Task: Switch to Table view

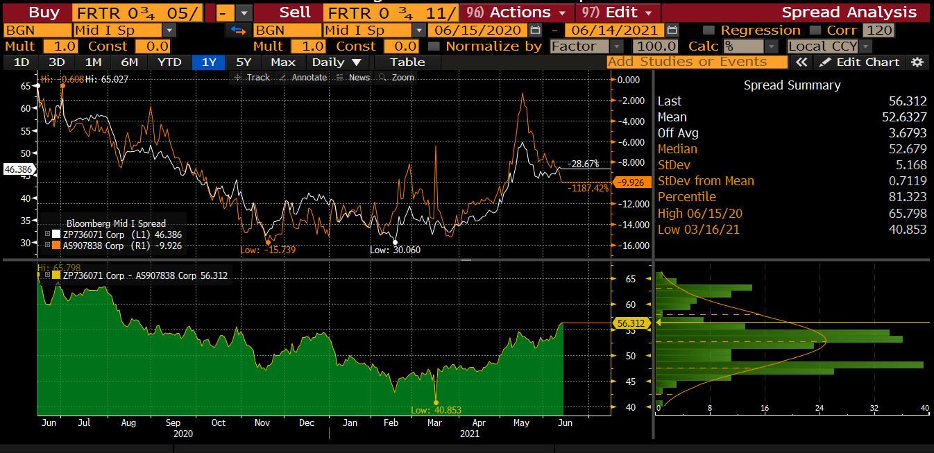Action: pyautogui.click(x=407, y=62)
